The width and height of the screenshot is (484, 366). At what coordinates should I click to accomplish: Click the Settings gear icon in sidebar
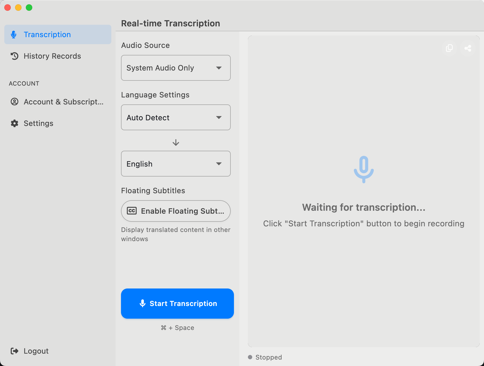15,123
